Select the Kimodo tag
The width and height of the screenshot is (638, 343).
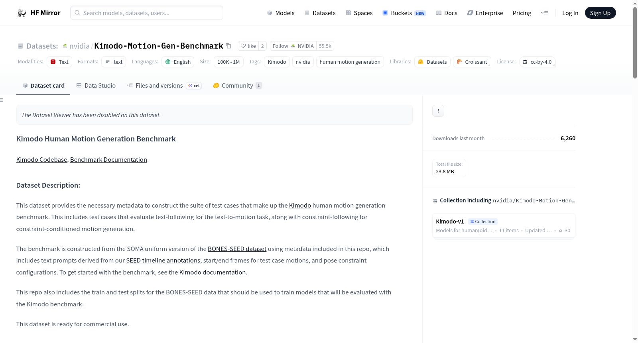click(277, 62)
